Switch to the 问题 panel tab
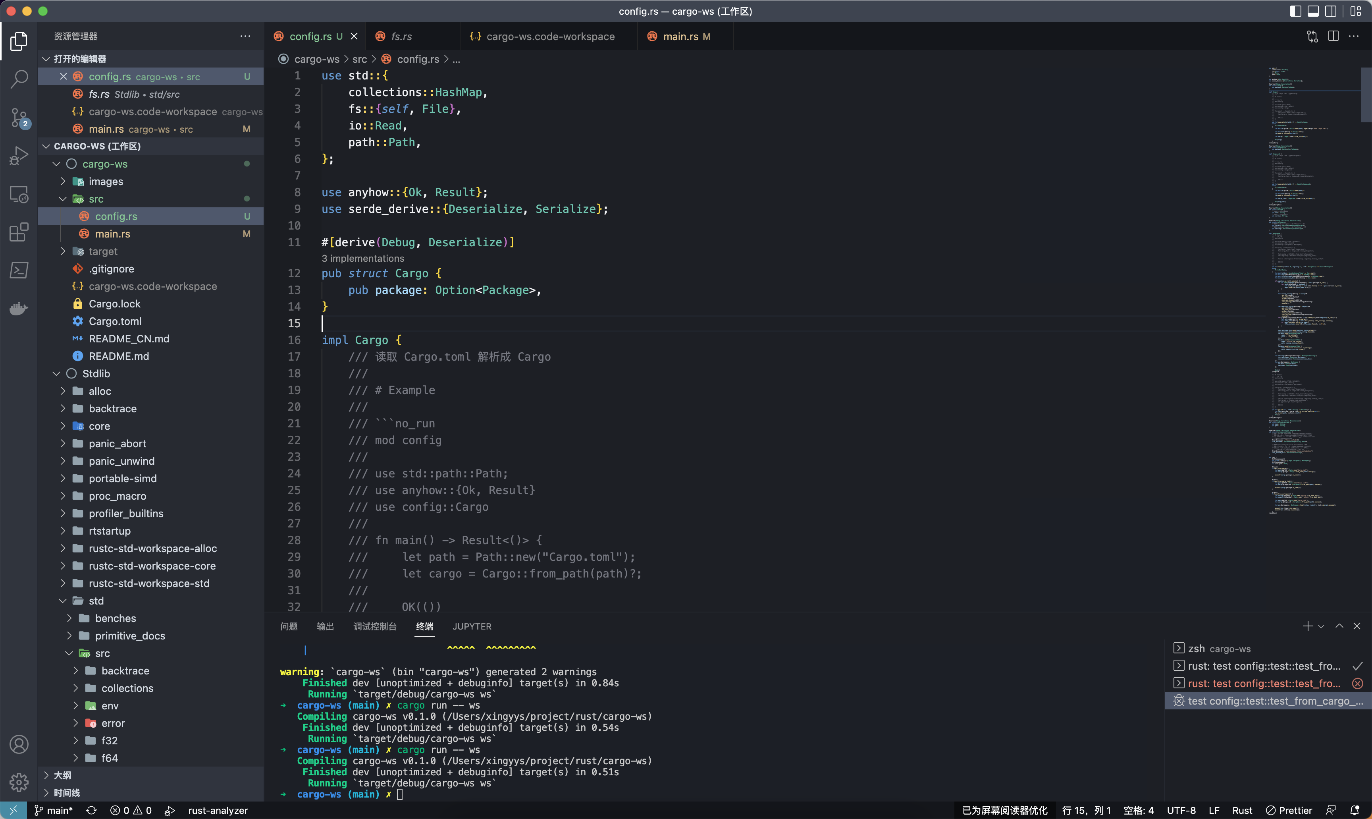Screen dimensions: 1372x819 [288, 626]
